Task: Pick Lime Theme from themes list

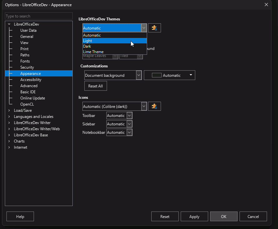Action: pos(115,52)
